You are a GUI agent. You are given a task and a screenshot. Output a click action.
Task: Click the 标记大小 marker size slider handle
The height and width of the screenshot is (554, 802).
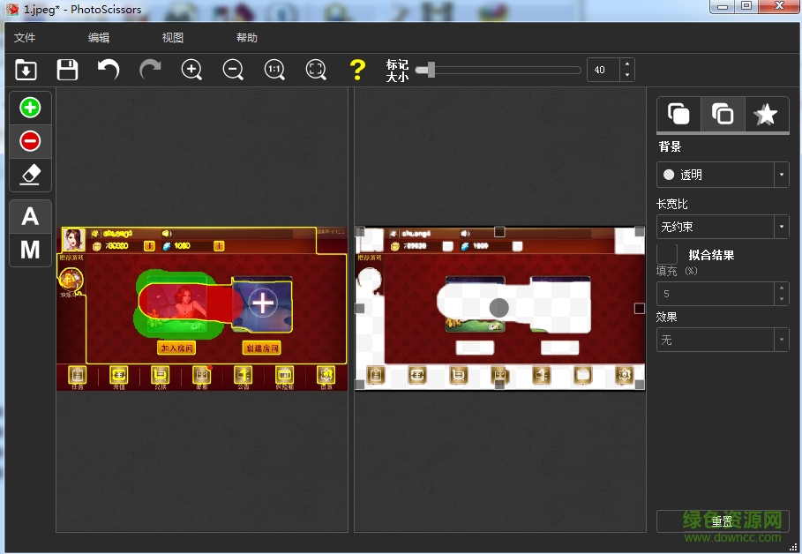(431, 70)
